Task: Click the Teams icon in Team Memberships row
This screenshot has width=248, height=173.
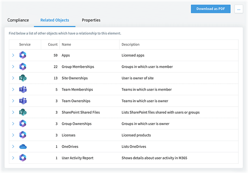Action: 23,89
